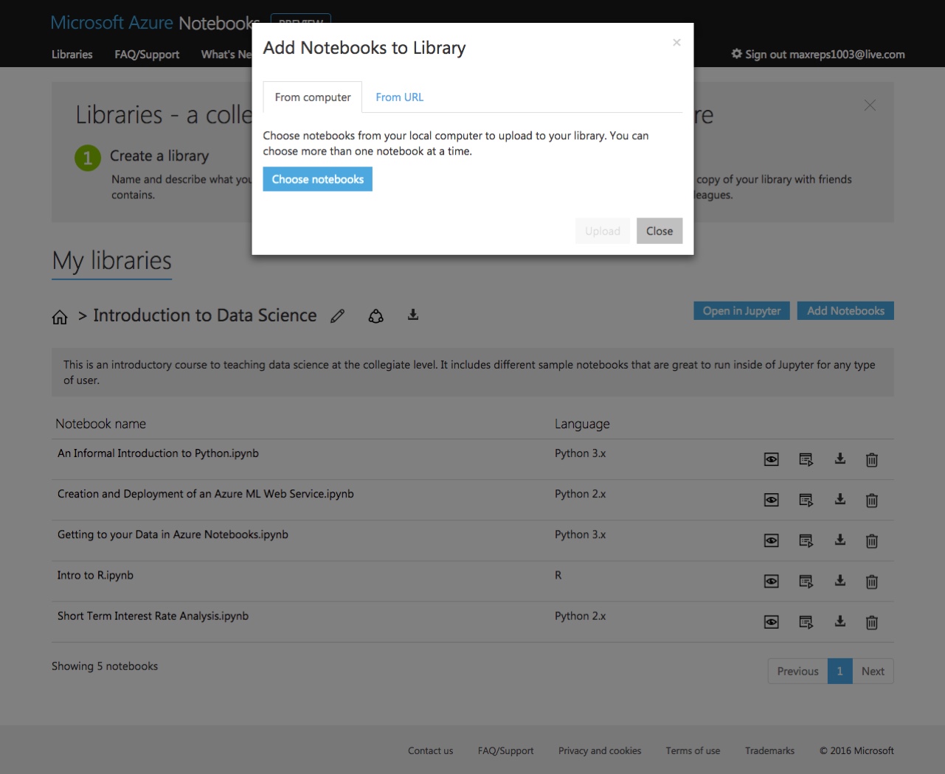945x774 pixels.
Task: Open Intro to R.ipynb
Action: (x=95, y=575)
